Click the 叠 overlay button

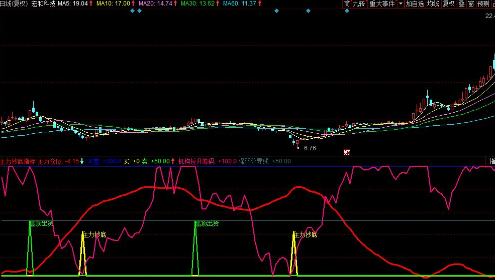[461, 4]
